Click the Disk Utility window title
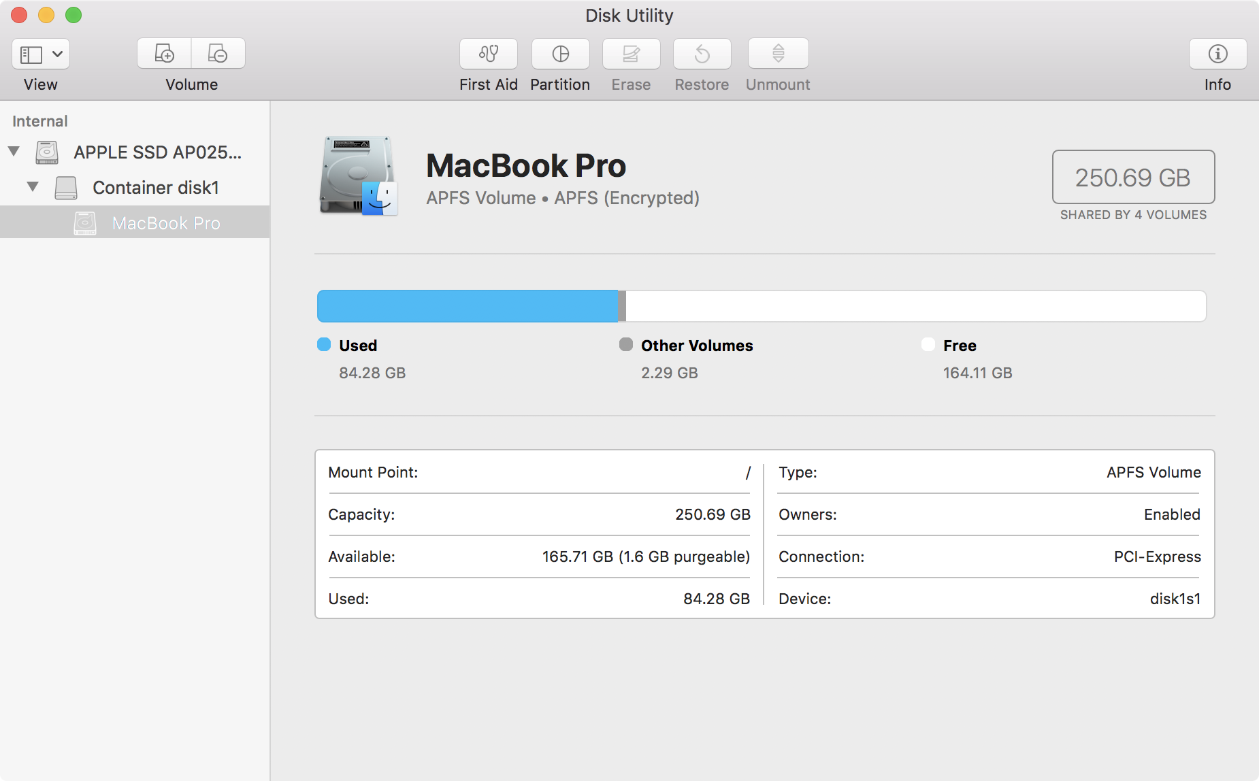This screenshot has width=1259, height=781. [x=629, y=15]
